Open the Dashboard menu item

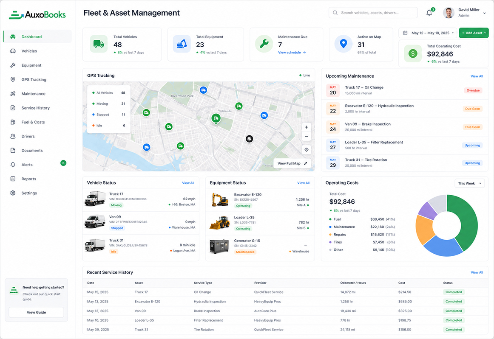click(37, 36)
